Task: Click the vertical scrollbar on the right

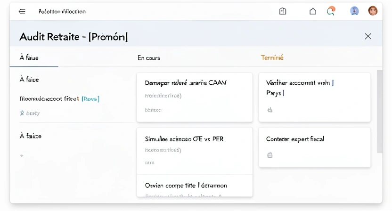Action: pos(379,111)
